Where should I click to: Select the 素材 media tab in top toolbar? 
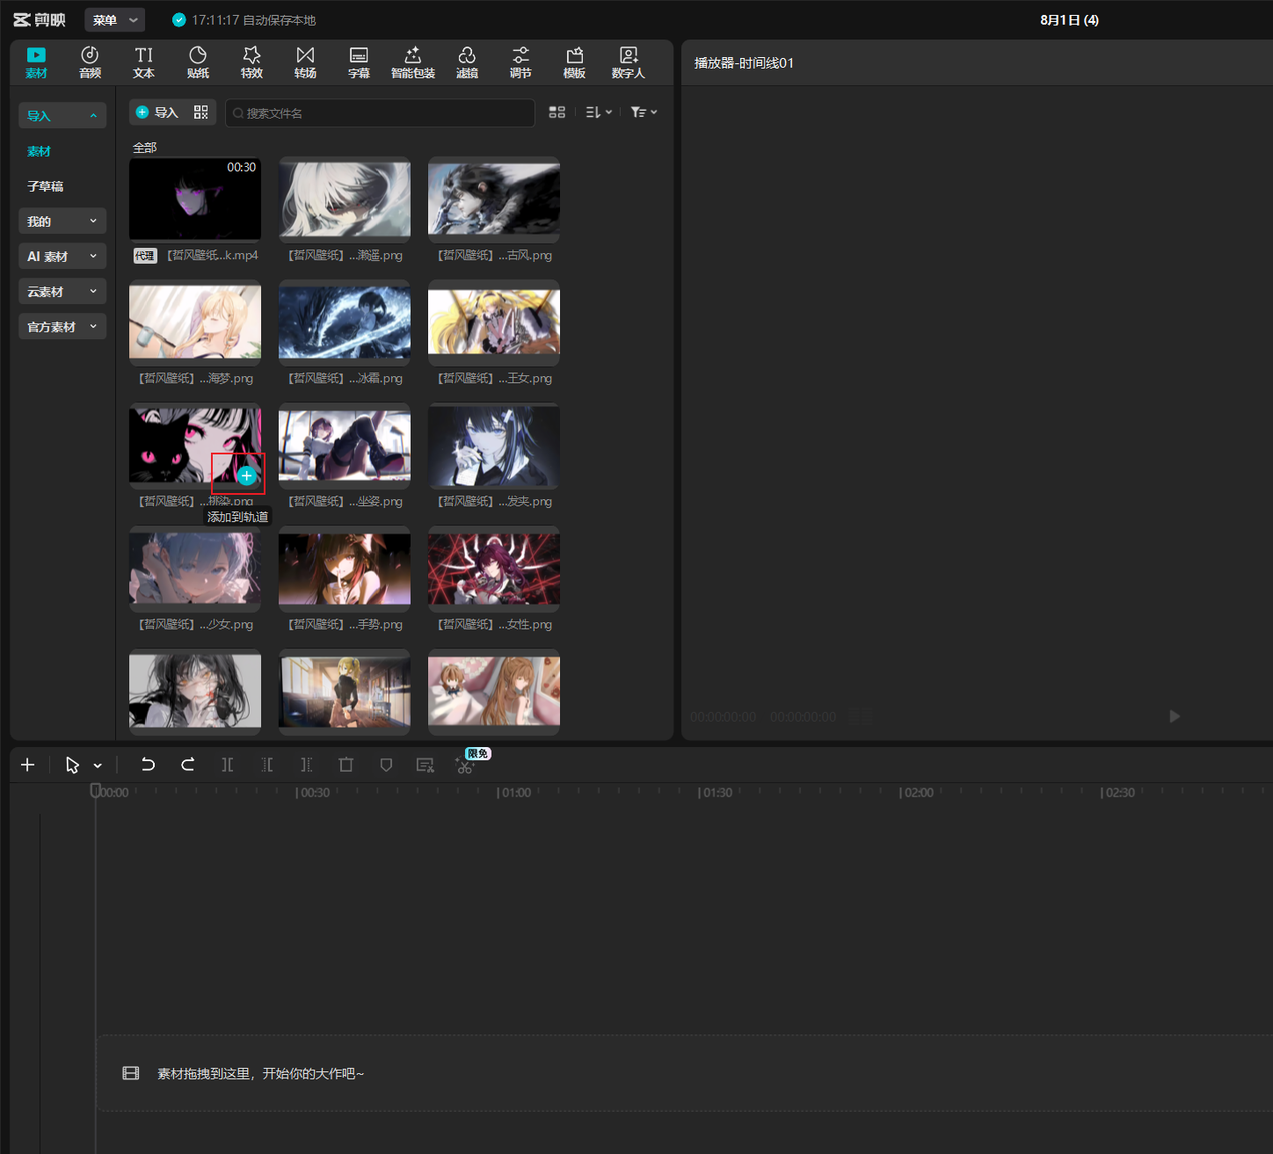pyautogui.click(x=36, y=62)
